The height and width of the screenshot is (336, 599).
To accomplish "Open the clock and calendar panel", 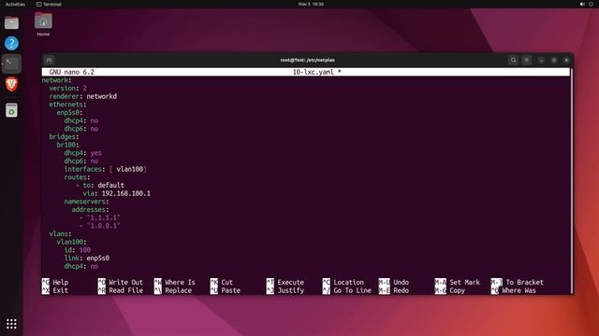I will pos(311,4).
